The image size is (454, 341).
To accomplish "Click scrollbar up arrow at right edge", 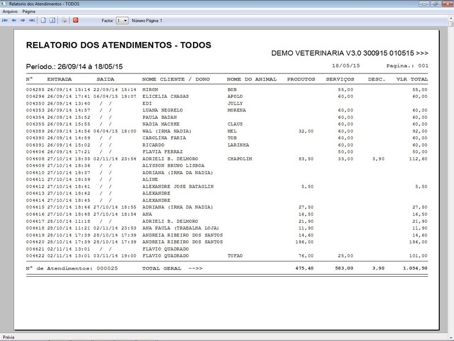I will click(x=451, y=18).
